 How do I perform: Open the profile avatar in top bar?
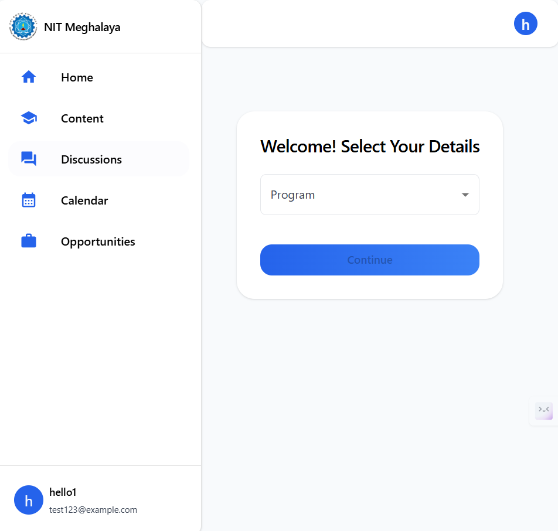(x=525, y=23)
